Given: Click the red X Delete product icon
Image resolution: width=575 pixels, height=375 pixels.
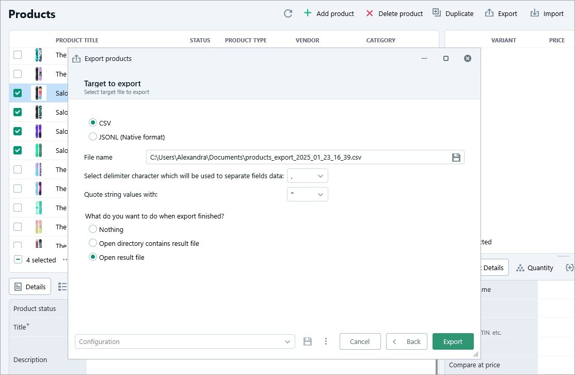Looking at the screenshot, I should click(369, 13).
